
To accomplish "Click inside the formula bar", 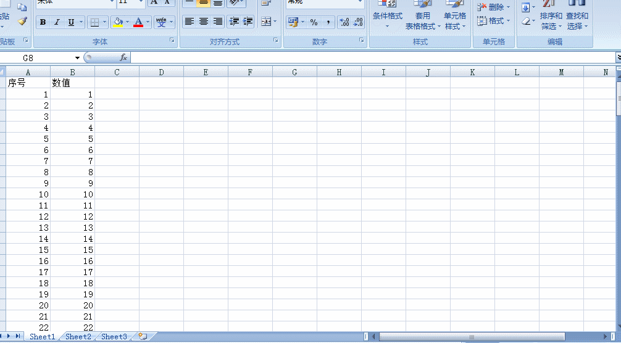I will pyautogui.click(x=372, y=58).
